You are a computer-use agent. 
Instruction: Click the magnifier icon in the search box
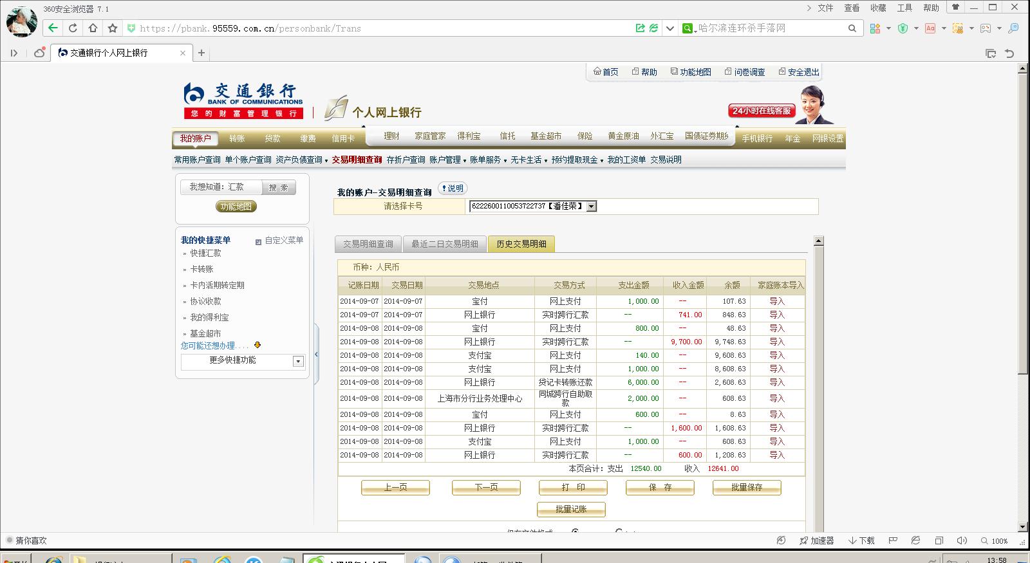[x=852, y=28]
